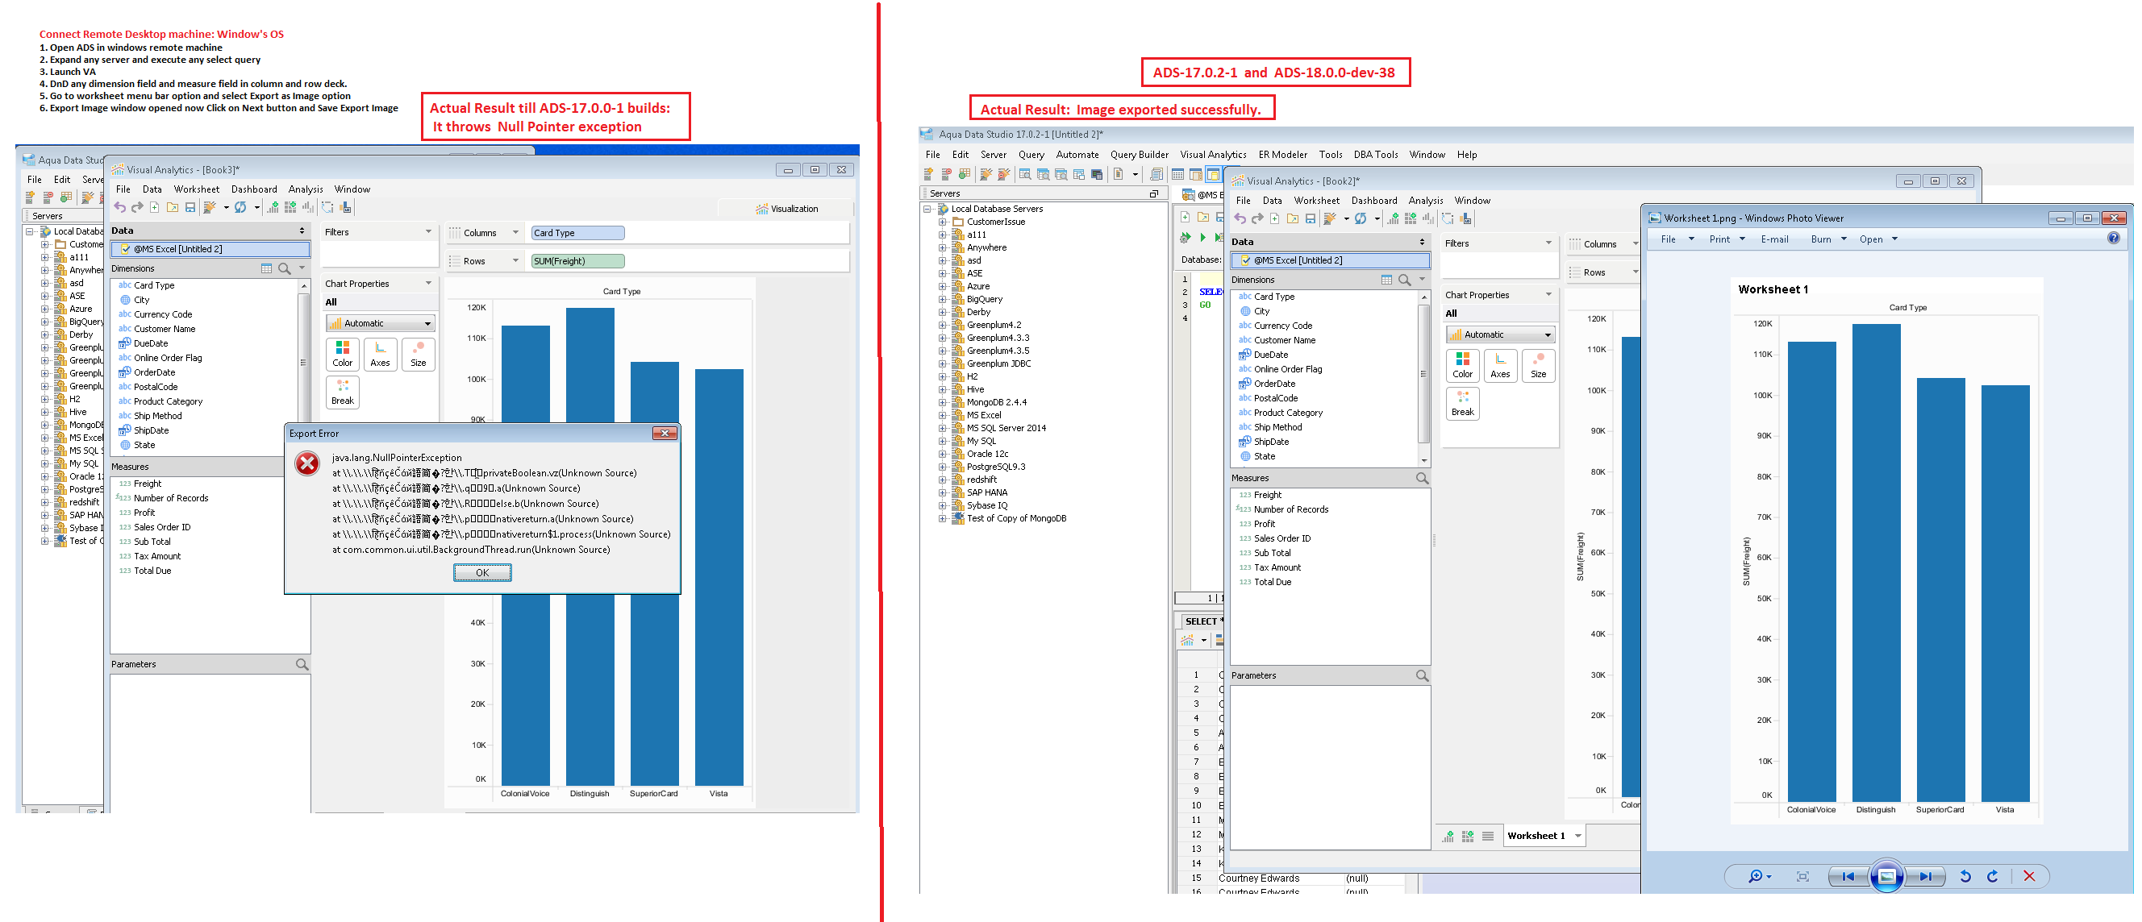
Task: Click the Visualization button in Book3 window
Action: point(786,209)
